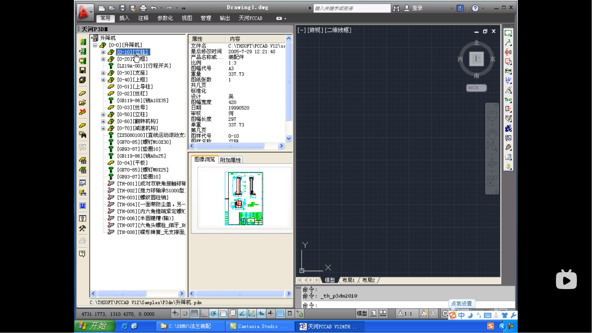592x333 pixels.
Task: Expand the [0-50][立柱] tree node
Action: 103,115
